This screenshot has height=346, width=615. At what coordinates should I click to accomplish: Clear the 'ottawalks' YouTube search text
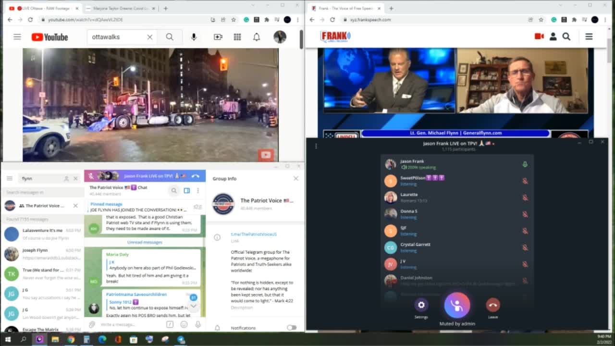pyautogui.click(x=150, y=37)
